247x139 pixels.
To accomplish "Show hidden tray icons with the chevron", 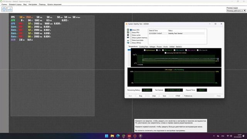I will (x=214, y=136).
